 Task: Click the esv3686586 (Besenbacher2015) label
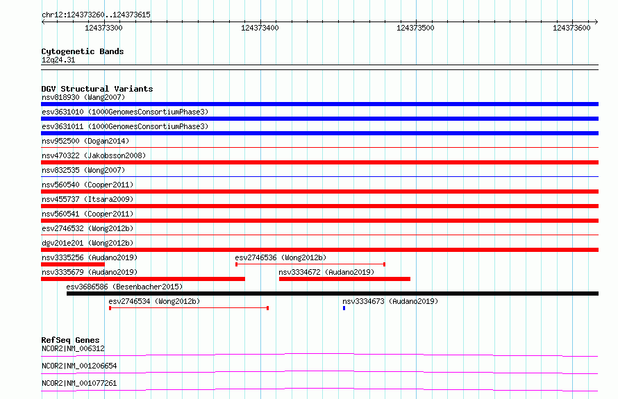coord(124,287)
